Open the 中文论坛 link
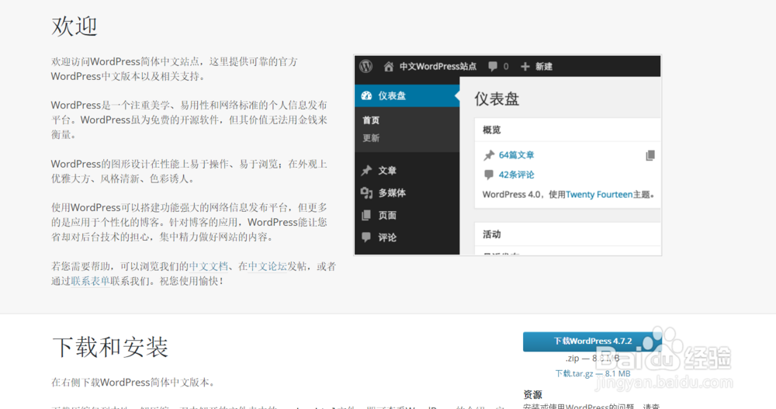 pyautogui.click(x=268, y=266)
